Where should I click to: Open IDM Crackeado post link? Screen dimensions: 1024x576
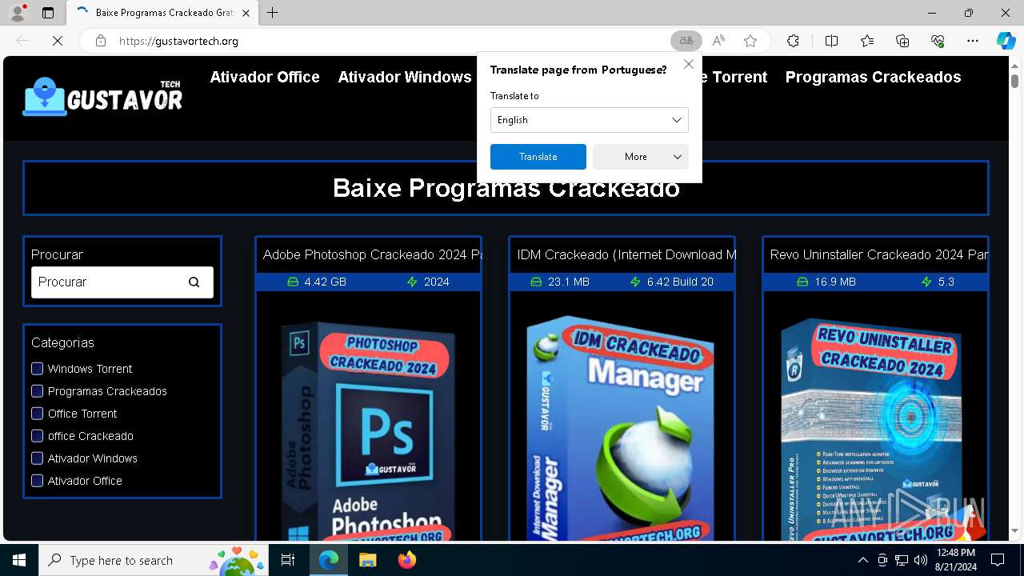pos(626,254)
